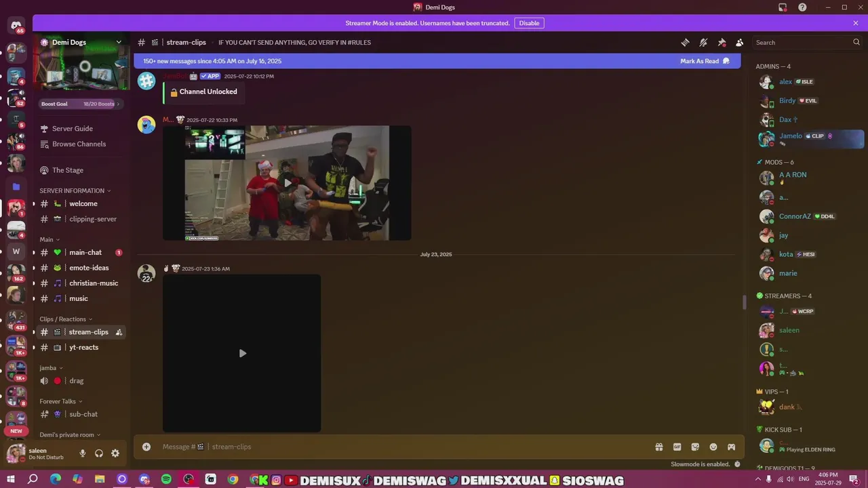Screen dimensions: 868x488
Task: Collapse the Main category
Action: (x=50, y=239)
